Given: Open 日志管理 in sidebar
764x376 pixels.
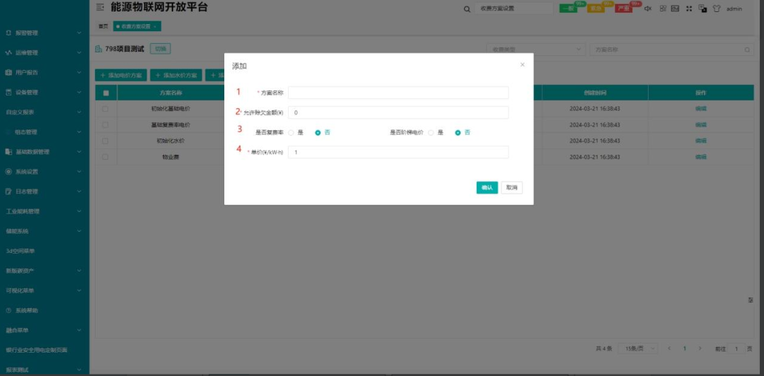Looking at the screenshot, I should pos(45,192).
